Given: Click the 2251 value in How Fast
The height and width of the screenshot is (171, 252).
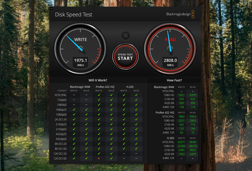Looking at the screenshot, I should click(182, 120).
